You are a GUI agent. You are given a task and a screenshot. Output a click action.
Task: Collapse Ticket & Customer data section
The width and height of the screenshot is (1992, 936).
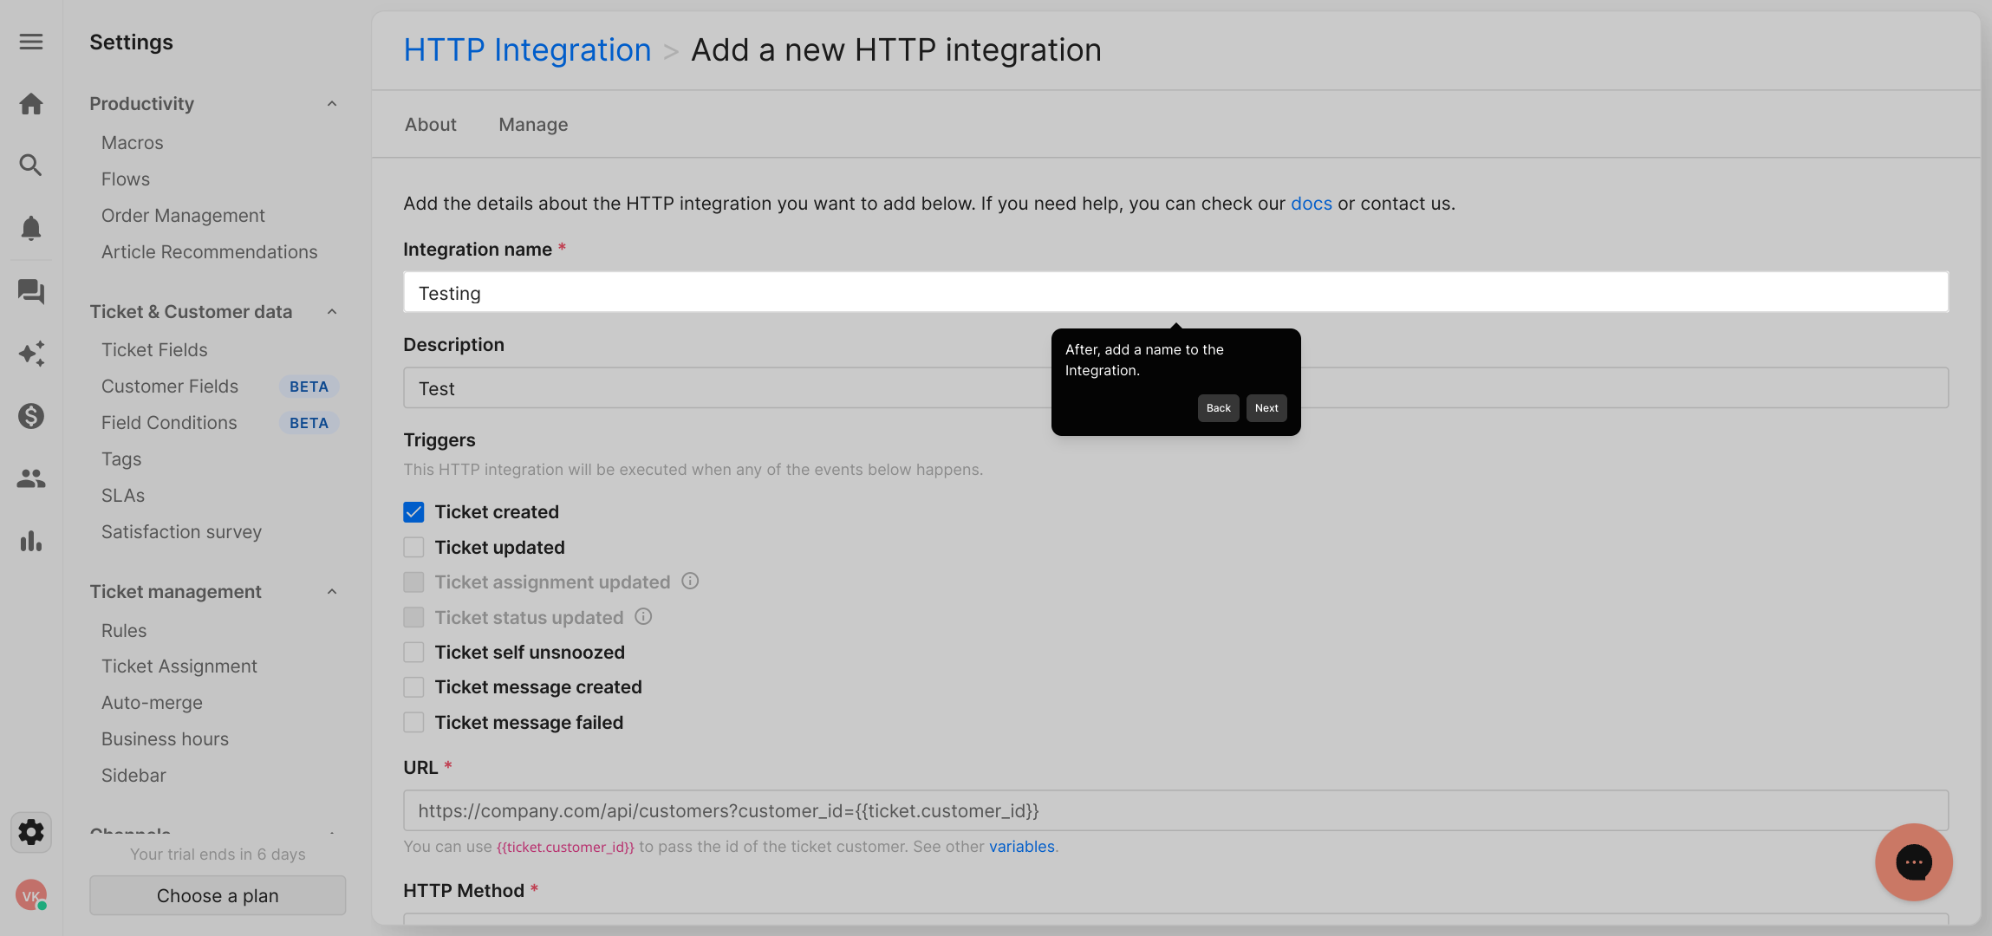tap(332, 312)
